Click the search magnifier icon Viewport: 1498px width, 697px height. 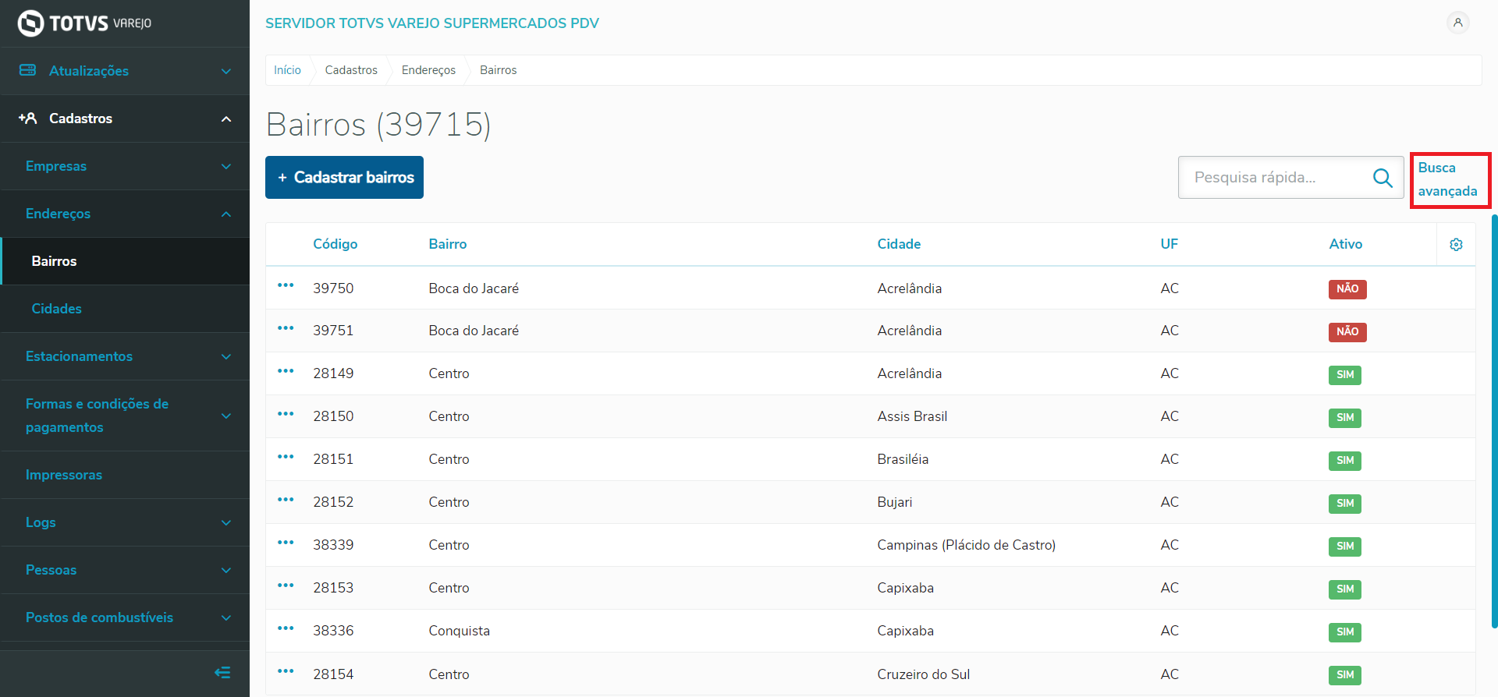[1383, 178]
